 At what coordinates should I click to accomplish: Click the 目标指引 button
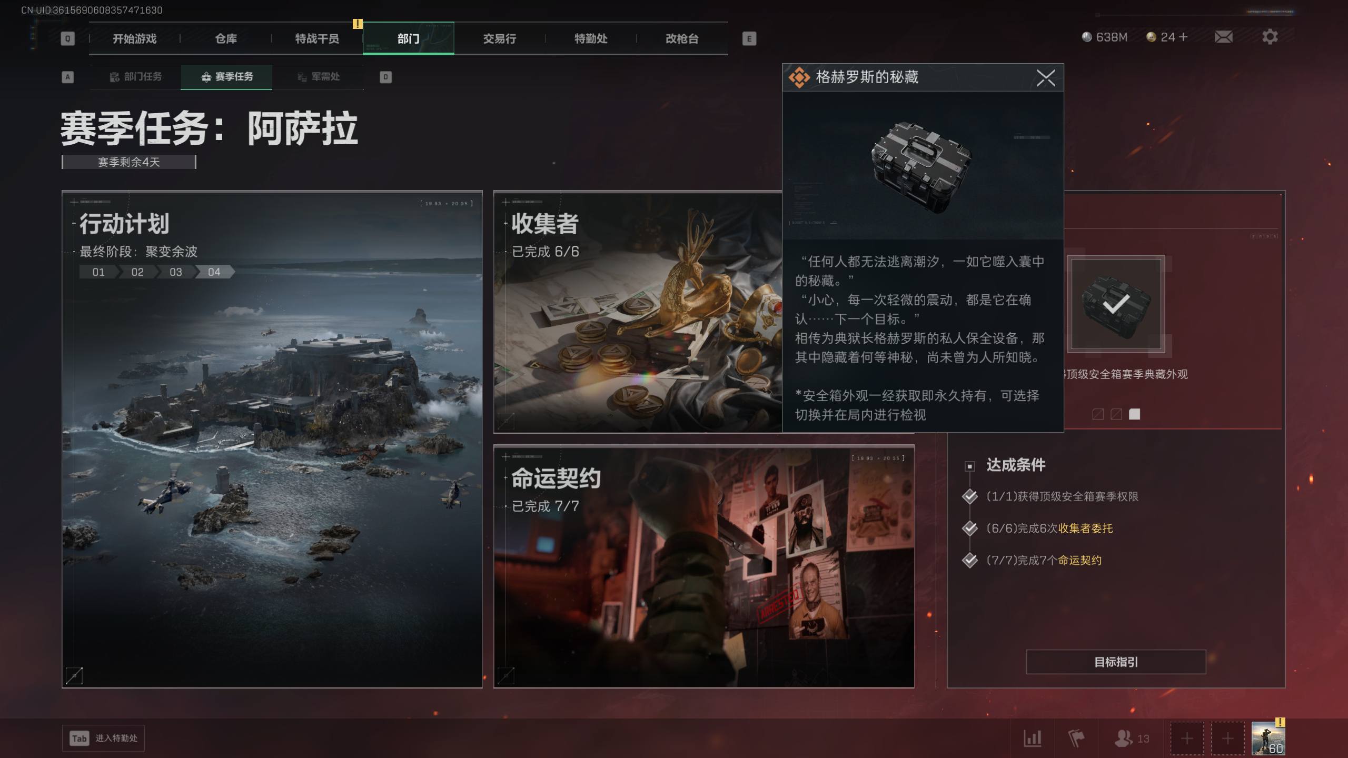(x=1115, y=662)
